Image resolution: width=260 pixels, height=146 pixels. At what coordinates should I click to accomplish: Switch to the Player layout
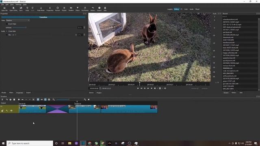tap(197, 9)
